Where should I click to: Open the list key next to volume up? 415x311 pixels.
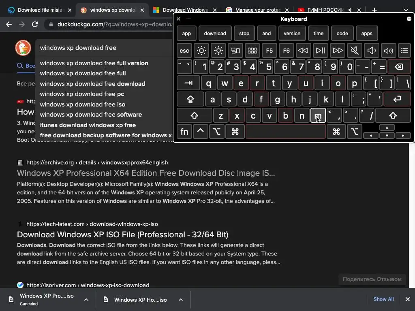(x=404, y=50)
